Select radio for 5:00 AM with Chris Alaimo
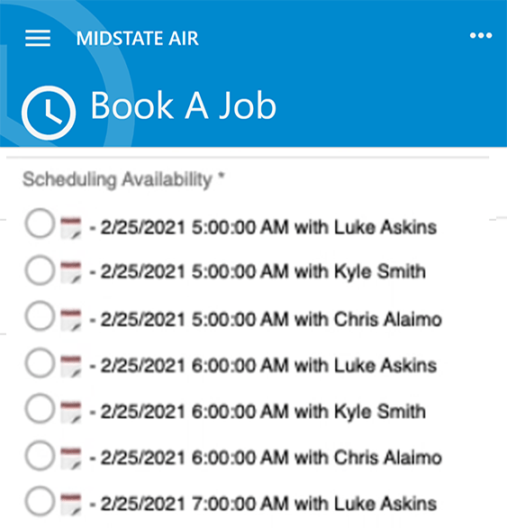The width and height of the screenshot is (507, 528). tap(40, 316)
